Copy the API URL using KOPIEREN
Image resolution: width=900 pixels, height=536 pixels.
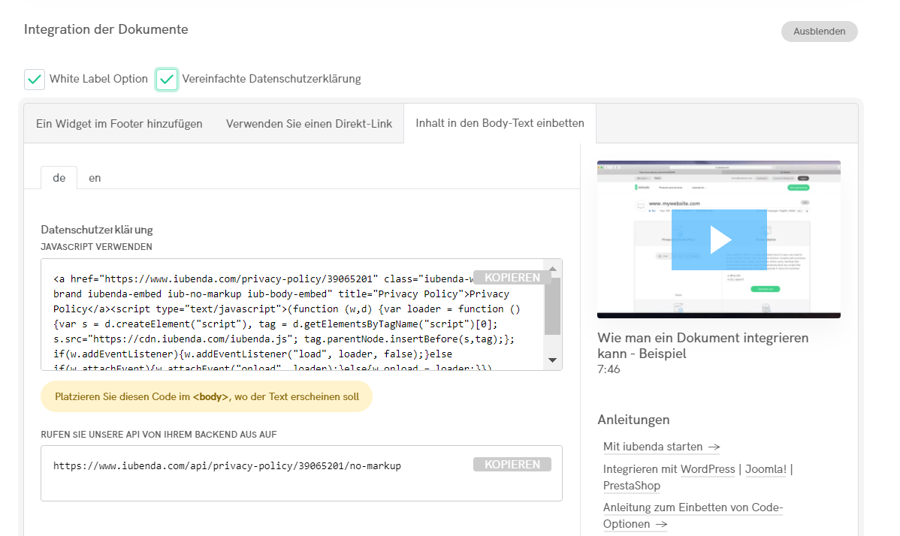(512, 464)
